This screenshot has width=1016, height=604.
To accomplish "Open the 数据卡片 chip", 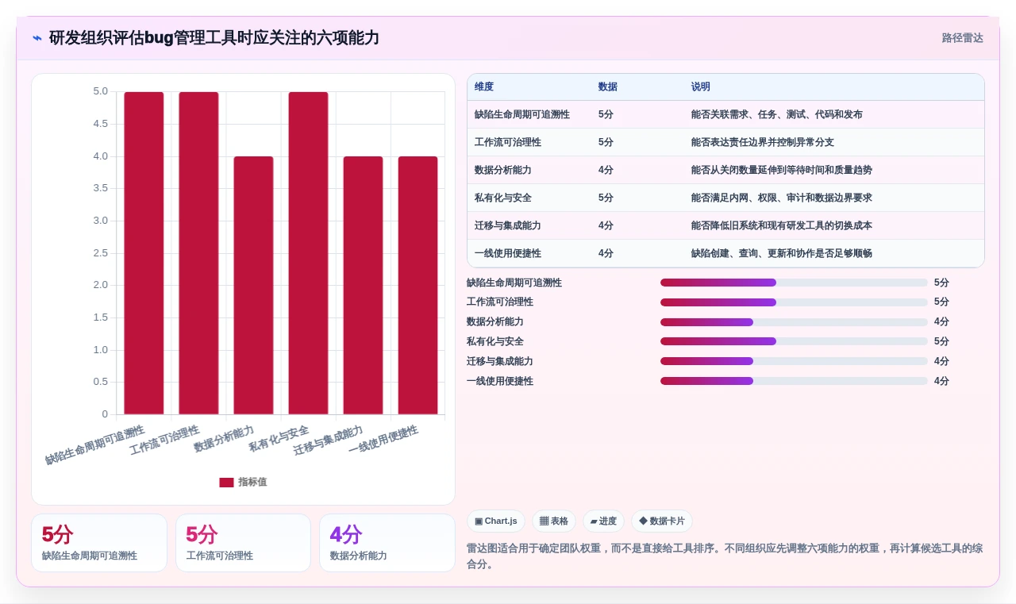I will (662, 521).
